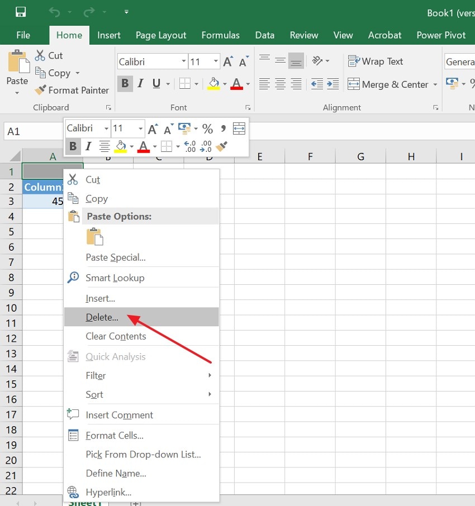Decrease font size with ribbon smaller A
The image size is (475, 506).
click(244, 61)
